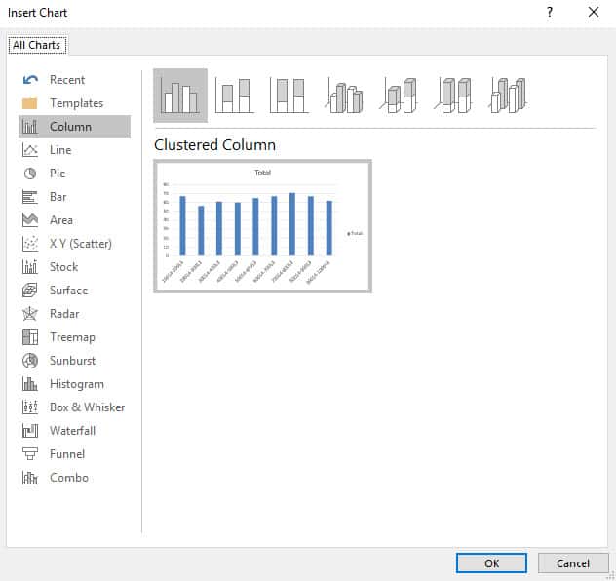
Task: Click the Sunburst chart icon
Action: point(30,361)
